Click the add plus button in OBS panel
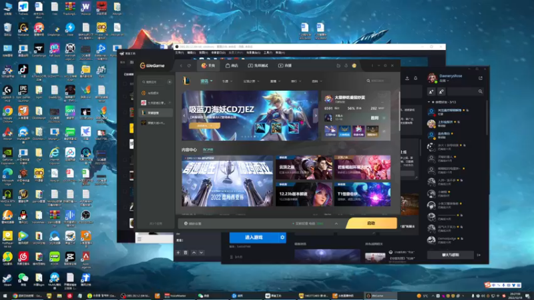 pos(178,253)
